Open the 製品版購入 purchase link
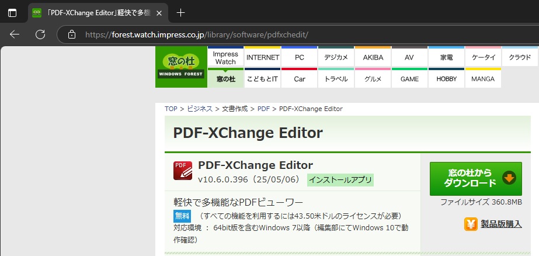539x256 pixels. (x=501, y=224)
